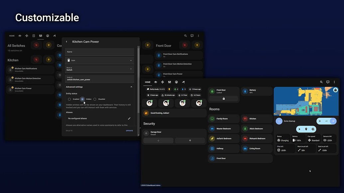
Task: Select the lights icon in the top navigation
Action: 155,82
